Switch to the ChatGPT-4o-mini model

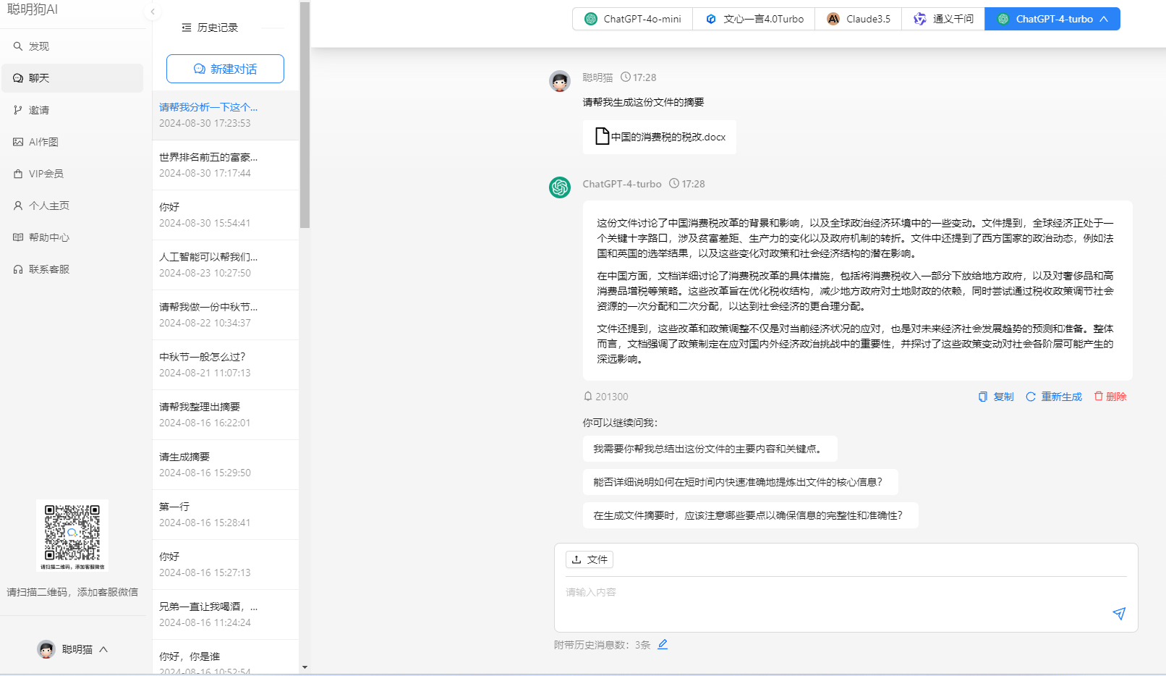coord(633,19)
